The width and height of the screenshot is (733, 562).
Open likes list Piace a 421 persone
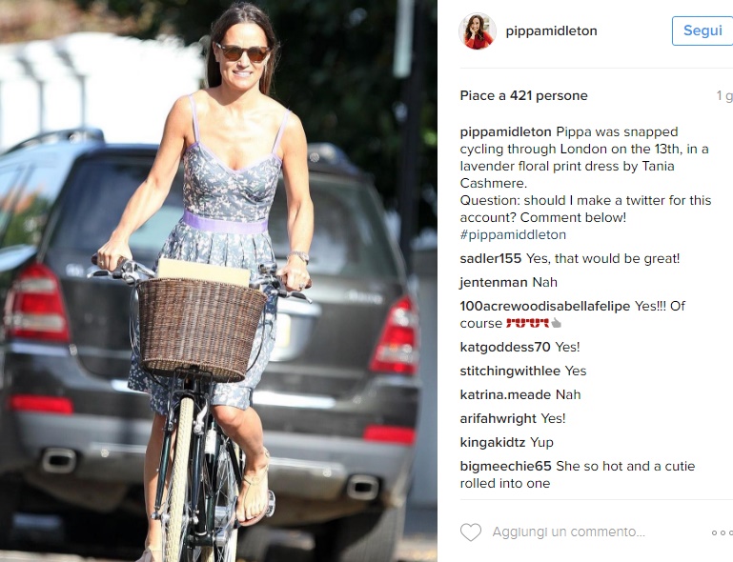[x=523, y=96]
